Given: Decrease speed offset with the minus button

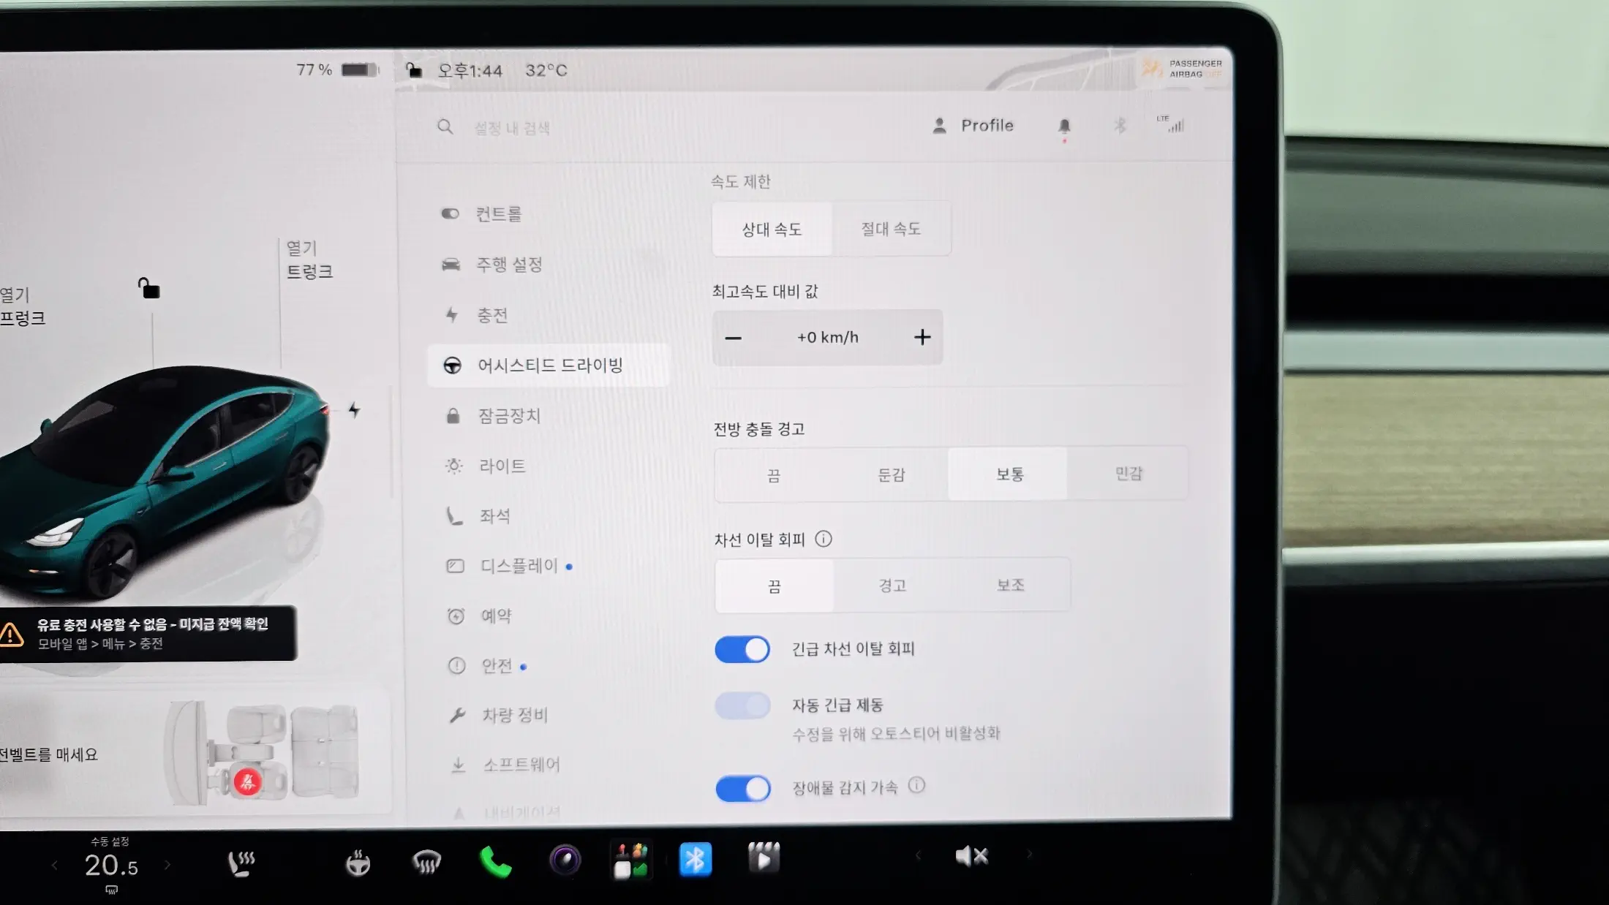Looking at the screenshot, I should pos(733,338).
